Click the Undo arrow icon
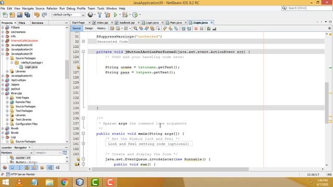 coord(37,15)
